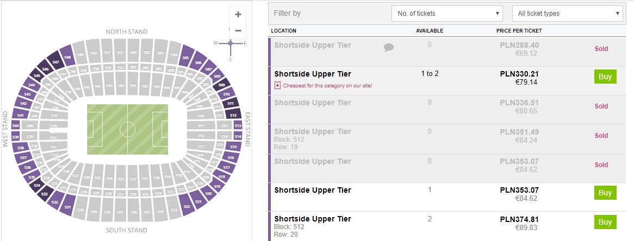Buy the PLN330.21 Shortside Upper Tier ticket
The width and height of the screenshot is (634, 241).
coord(605,77)
